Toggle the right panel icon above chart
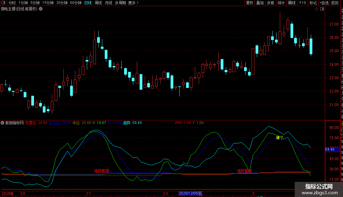Viewport: 343px width, 197px height. tap(322, 9)
